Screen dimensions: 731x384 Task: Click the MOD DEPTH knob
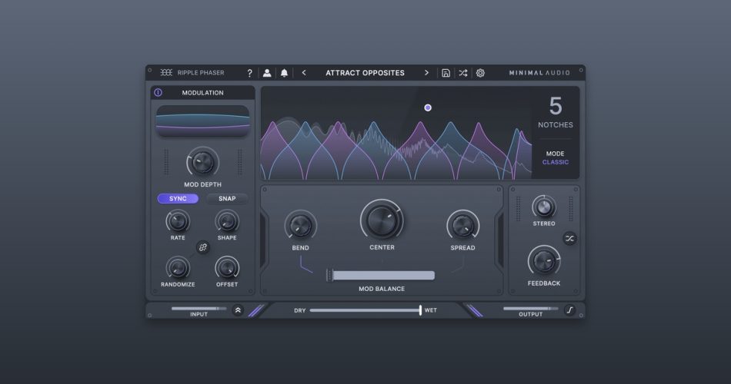[x=203, y=163]
